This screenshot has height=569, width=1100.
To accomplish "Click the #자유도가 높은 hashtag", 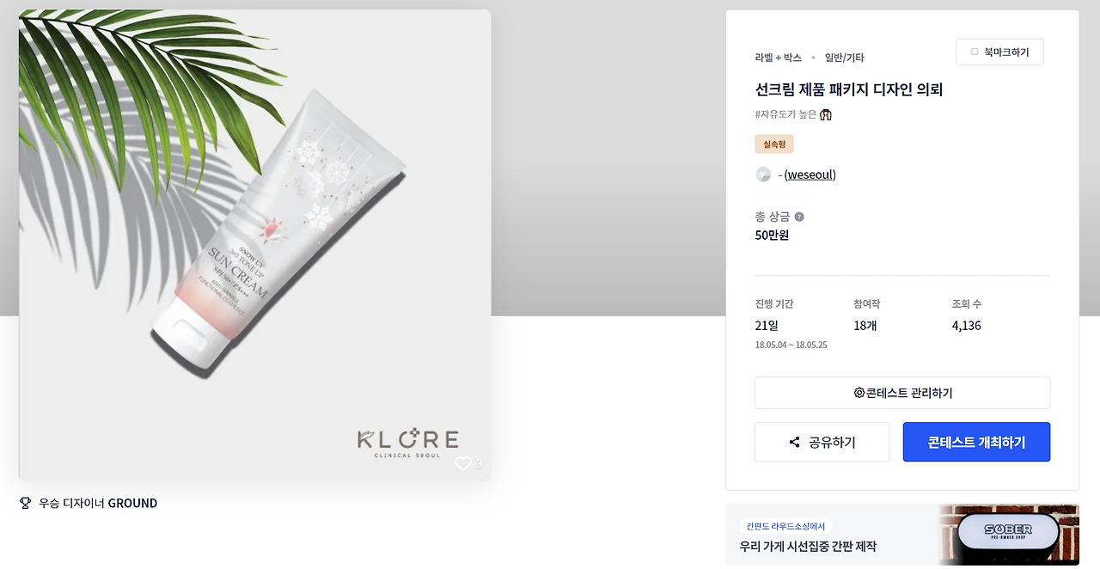I will pos(785,114).
